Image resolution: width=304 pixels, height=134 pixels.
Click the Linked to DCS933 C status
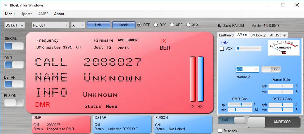[123, 129]
